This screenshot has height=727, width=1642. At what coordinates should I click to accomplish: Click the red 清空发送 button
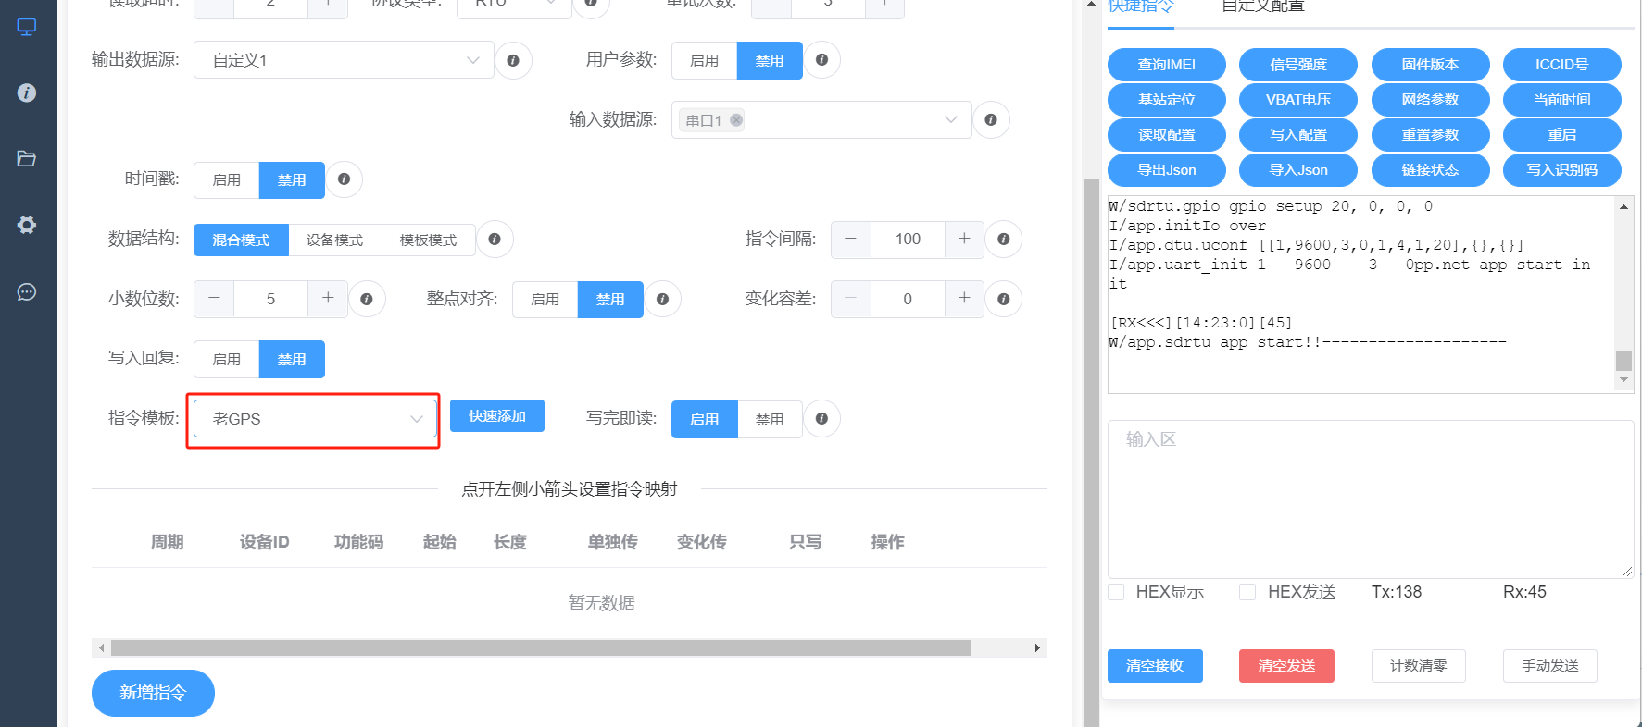(1286, 666)
